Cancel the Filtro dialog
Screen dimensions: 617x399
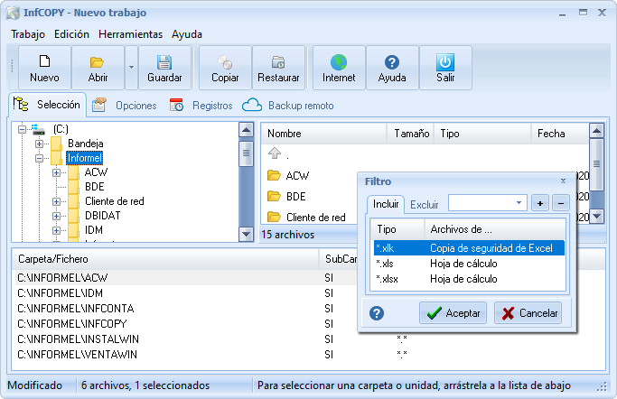528,313
